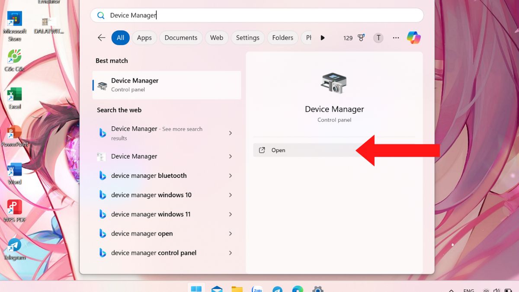Open the rewards points trophy icon
This screenshot has height=292, width=519.
(361, 38)
